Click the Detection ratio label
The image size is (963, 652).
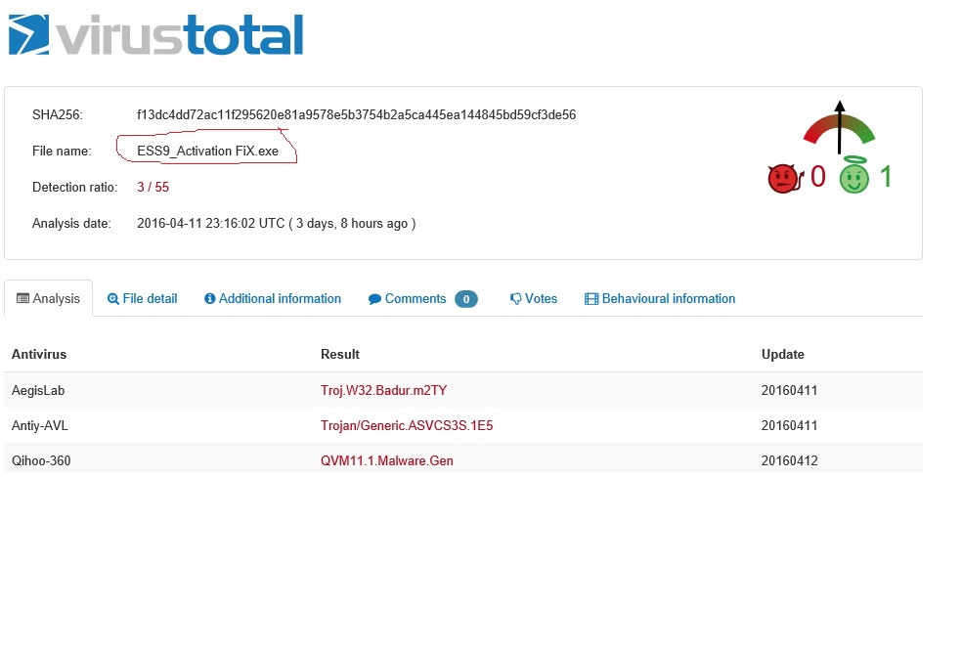pyautogui.click(x=75, y=188)
